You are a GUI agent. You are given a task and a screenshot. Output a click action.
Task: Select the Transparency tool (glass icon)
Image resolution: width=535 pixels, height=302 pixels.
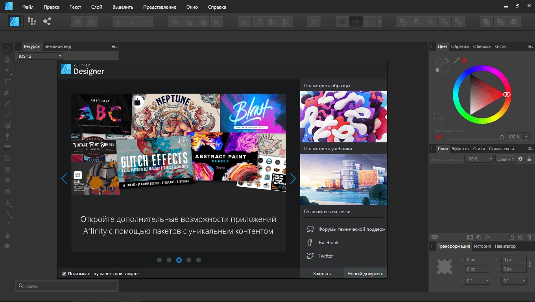(x=7, y=136)
